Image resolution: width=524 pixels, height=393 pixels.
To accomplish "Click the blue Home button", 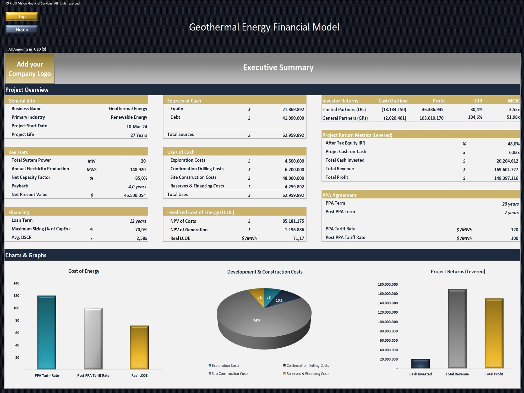I will pyautogui.click(x=22, y=29).
